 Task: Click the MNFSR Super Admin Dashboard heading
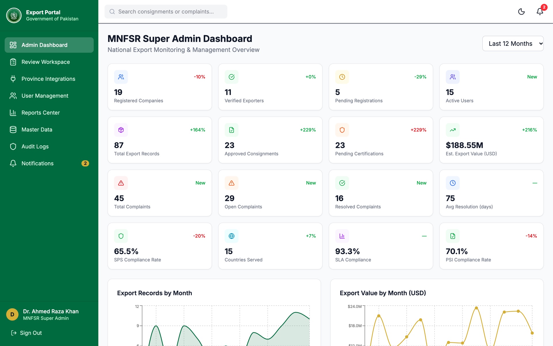click(180, 39)
